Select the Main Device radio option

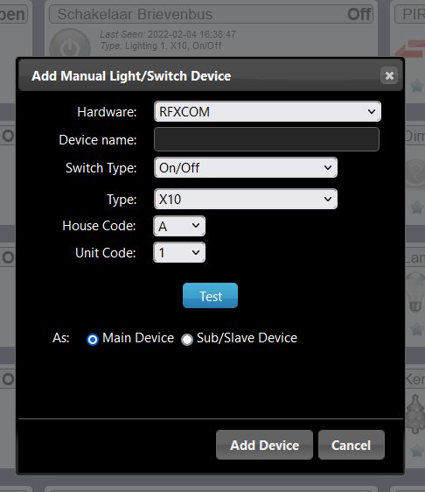point(93,340)
